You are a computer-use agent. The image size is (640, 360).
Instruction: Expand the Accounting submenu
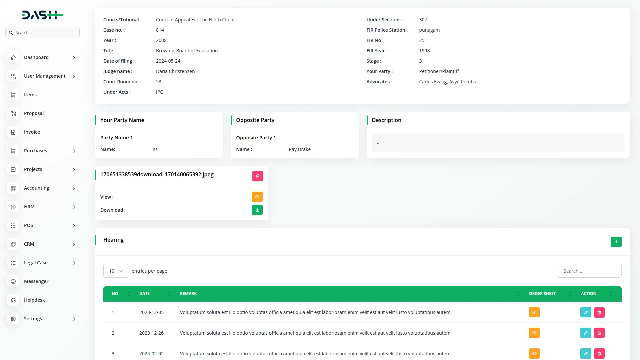coord(36,188)
